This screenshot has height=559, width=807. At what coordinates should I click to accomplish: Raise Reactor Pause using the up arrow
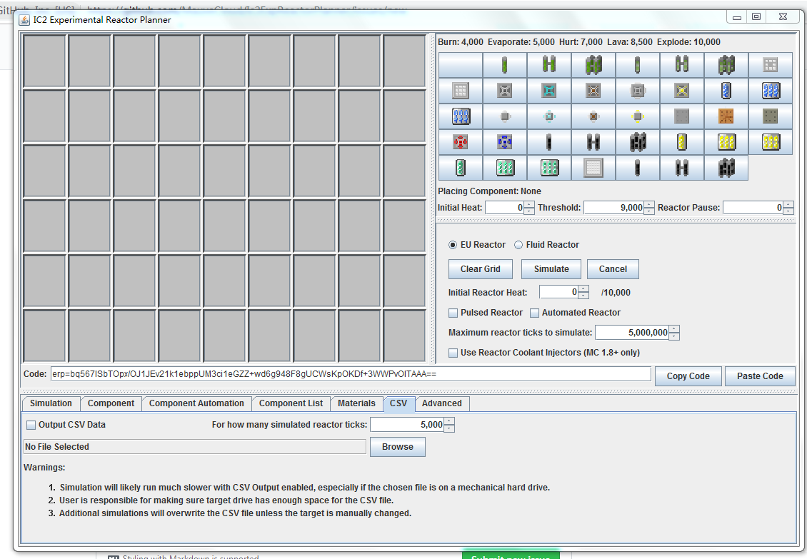(790, 204)
